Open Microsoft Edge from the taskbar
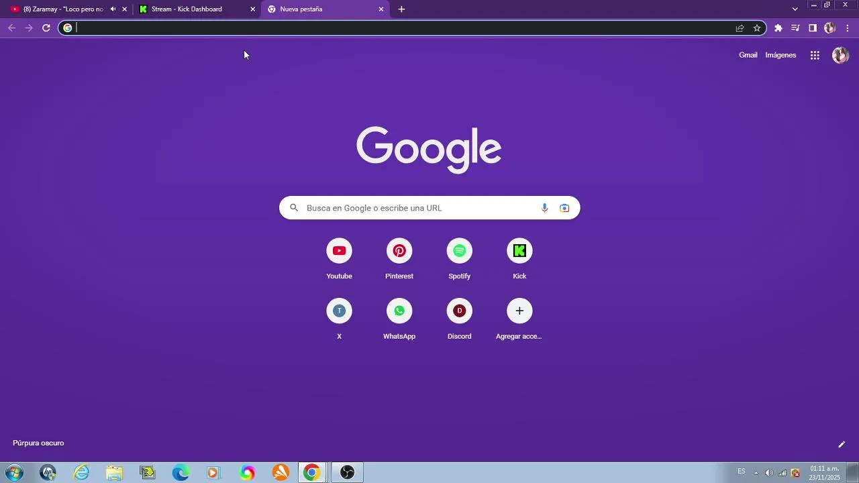The height and width of the screenshot is (483, 859). (181, 472)
